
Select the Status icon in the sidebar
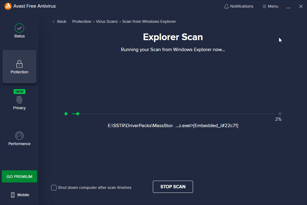19,28
